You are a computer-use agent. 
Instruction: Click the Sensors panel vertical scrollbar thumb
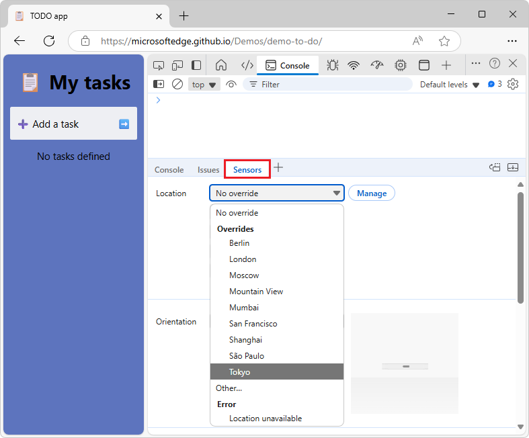520,247
